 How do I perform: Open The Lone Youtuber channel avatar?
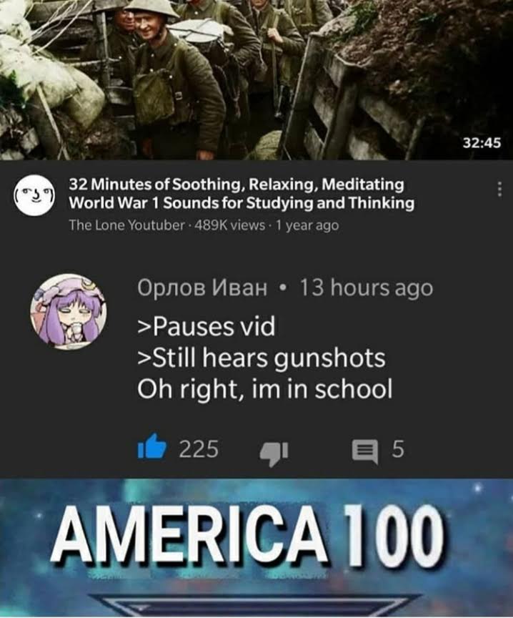pos(34,195)
